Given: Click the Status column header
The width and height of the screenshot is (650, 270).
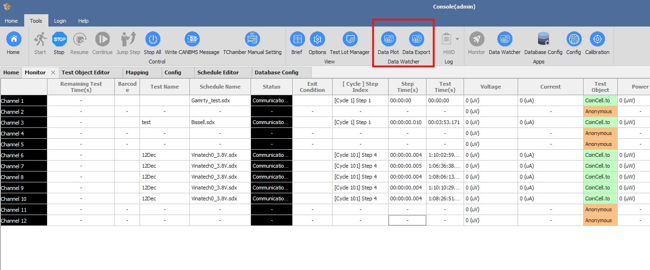Looking at the screenshot, I should [x=272, y=87].
